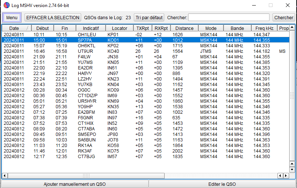Click the horizontal scrollbar right arrow

287,176
